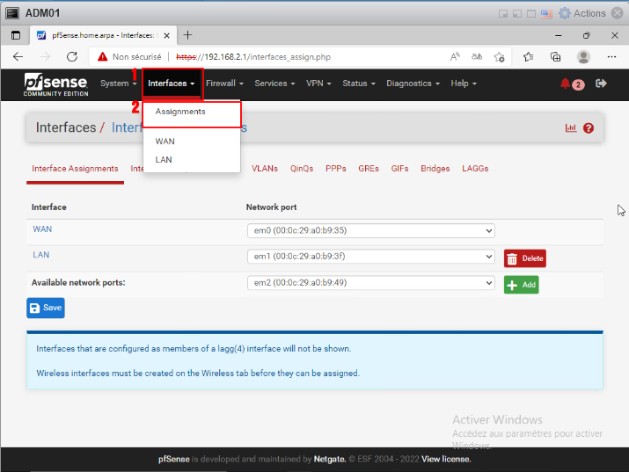Open the status graph icon in header

click(571, 128)
